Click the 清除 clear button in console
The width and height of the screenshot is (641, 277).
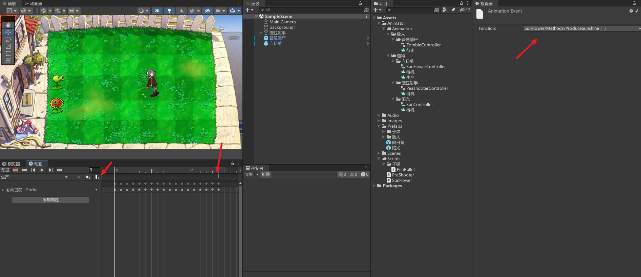249,174
